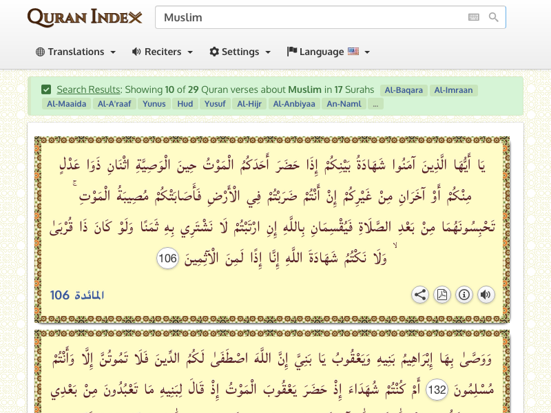This screenshot has height=413, width=551.
Task: Click the flag icon beside Language label
Action: [x=292, y=52]
